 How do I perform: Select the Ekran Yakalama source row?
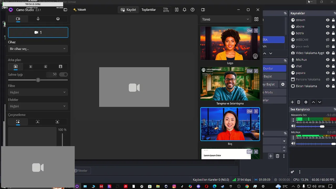313,86
